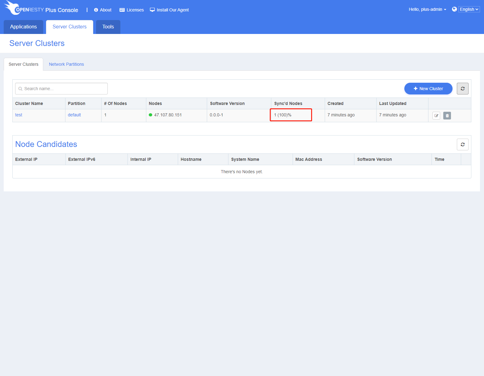Expand the Hello, plus-admin user menu
Image resolution: width=484 pixels, height=376 pixels.
pos(427,9)
